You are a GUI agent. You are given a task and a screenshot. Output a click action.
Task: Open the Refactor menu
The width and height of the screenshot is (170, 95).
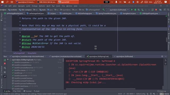pos(42,6)
